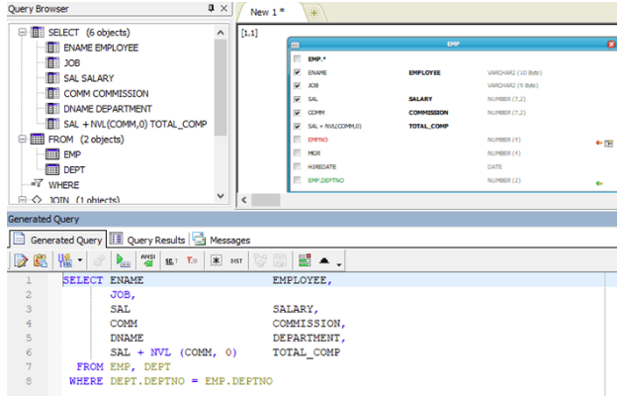This screenshot has width=619, height=397.
Task: Select DEPT table under FROM node
Action: 74,170
